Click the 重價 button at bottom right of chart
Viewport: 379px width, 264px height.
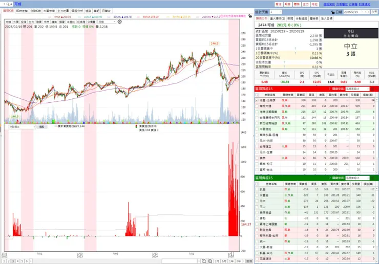(249, 261)
